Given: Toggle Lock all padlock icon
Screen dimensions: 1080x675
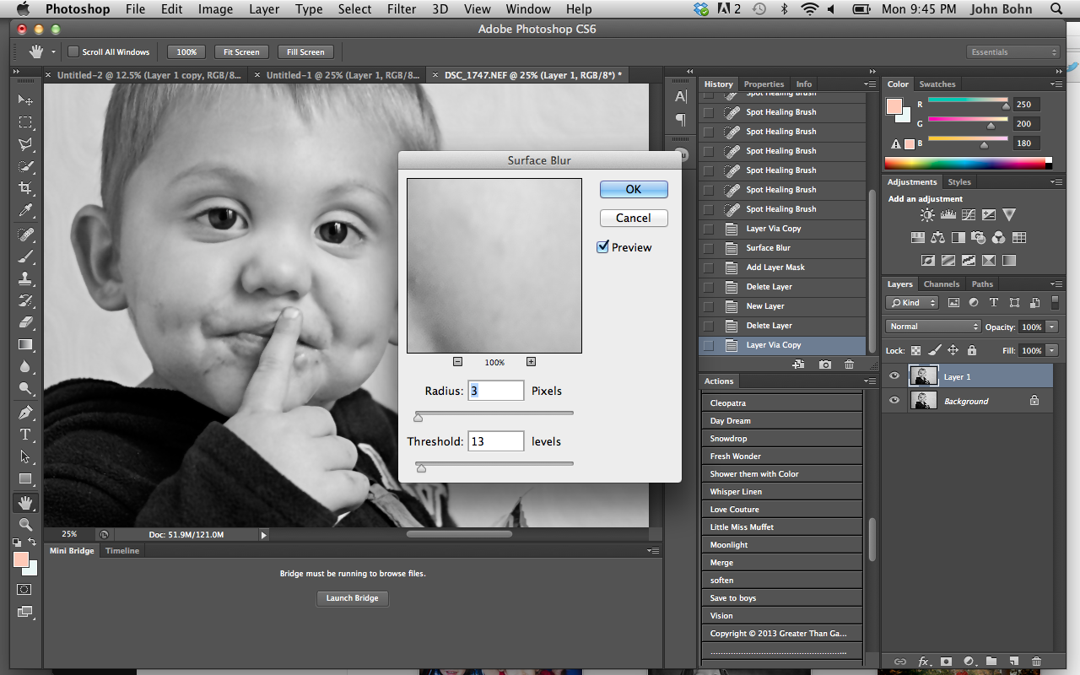Looking at the screenshot, I should point(972,350).
